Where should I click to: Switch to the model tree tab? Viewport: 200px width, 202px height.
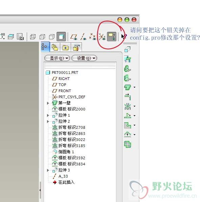click(45, 47)
